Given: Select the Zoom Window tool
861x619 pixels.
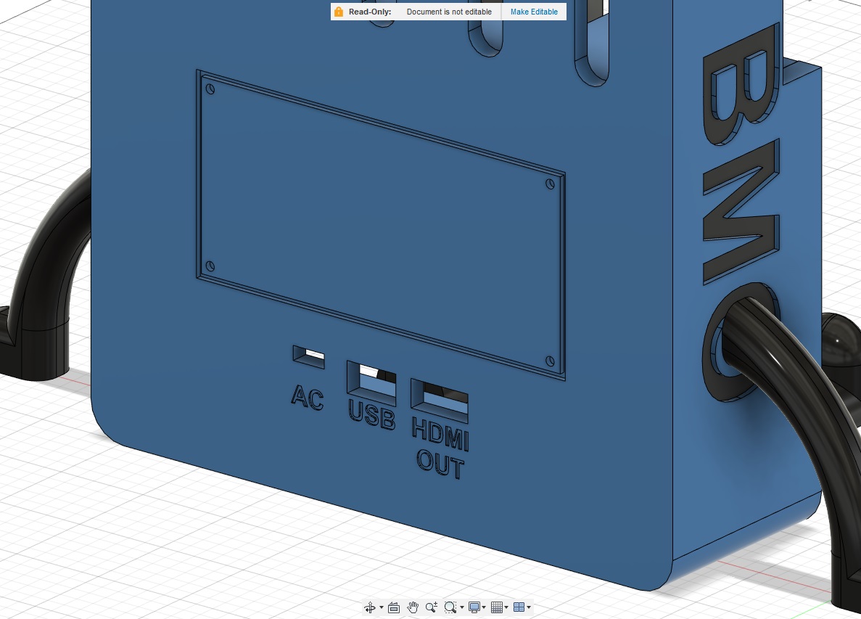Looking at the screenshot, I should [x=450, y=607].
